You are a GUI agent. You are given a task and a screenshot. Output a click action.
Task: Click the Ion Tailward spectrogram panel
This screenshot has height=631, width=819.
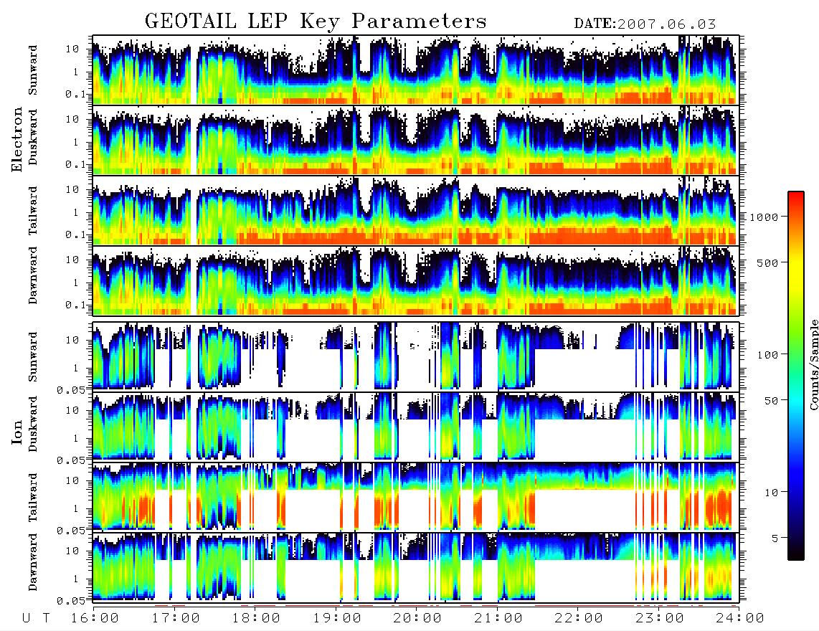pyautogui.click(x=416, y=497)
